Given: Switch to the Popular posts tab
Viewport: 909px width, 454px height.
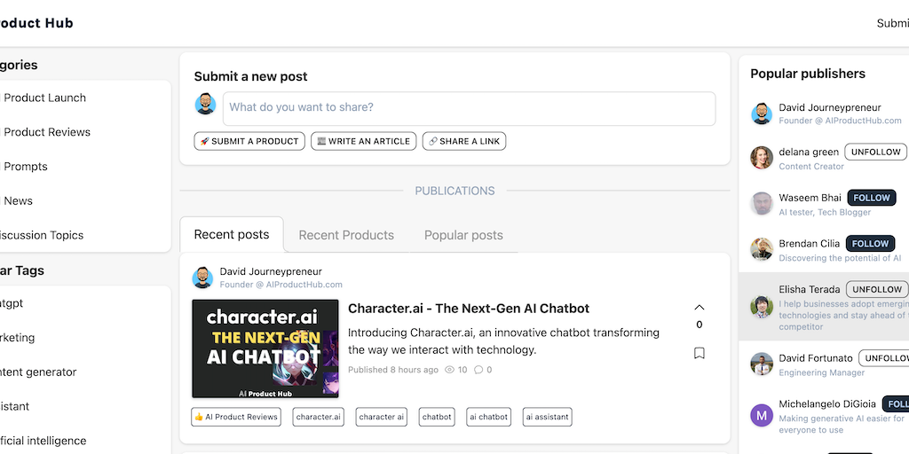Looking at the screenshot, I should 463,235.
